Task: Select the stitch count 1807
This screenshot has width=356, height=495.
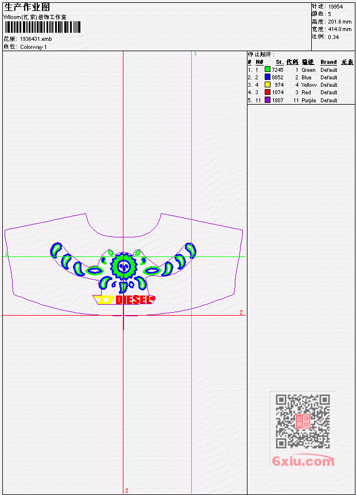Action: (278, 101)
